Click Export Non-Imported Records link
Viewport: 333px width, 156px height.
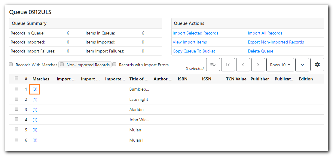276,42
